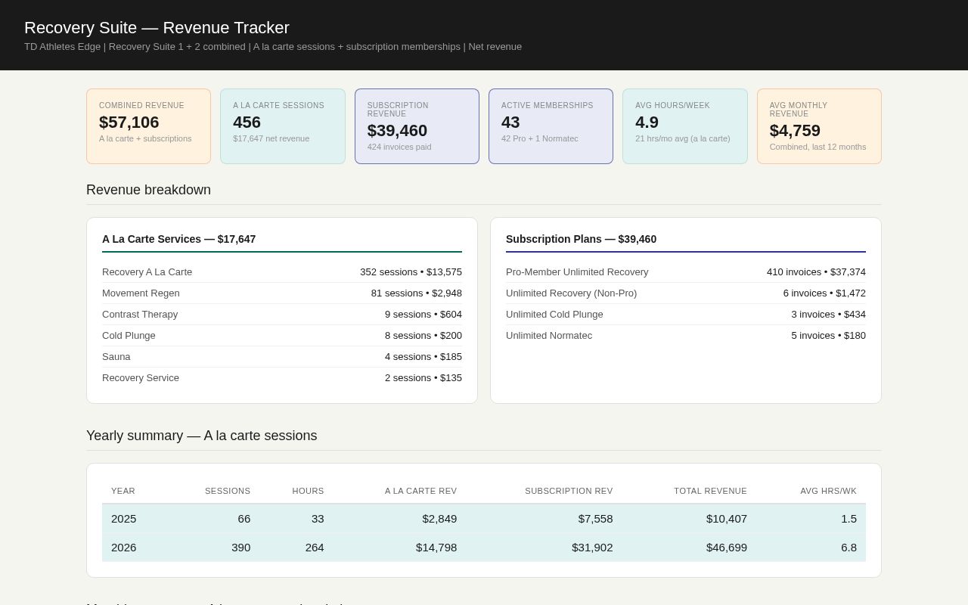Select the "TD Athletes Edge" subtitle line
Screen dimensions: 968x605
273,47
